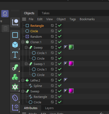
Task: Click the dotted panel drag handle
Action: point(15,11)
